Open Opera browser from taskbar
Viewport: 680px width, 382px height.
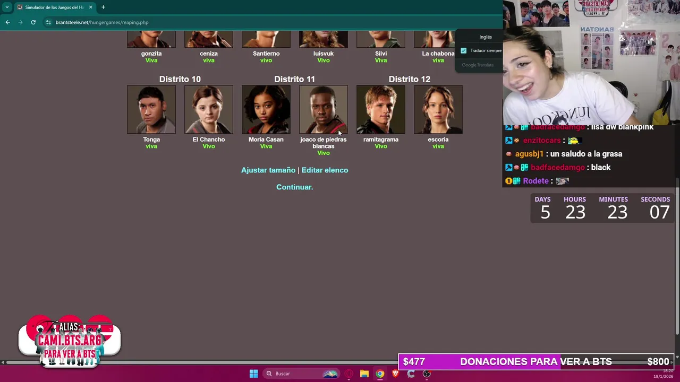coord(348,374)
